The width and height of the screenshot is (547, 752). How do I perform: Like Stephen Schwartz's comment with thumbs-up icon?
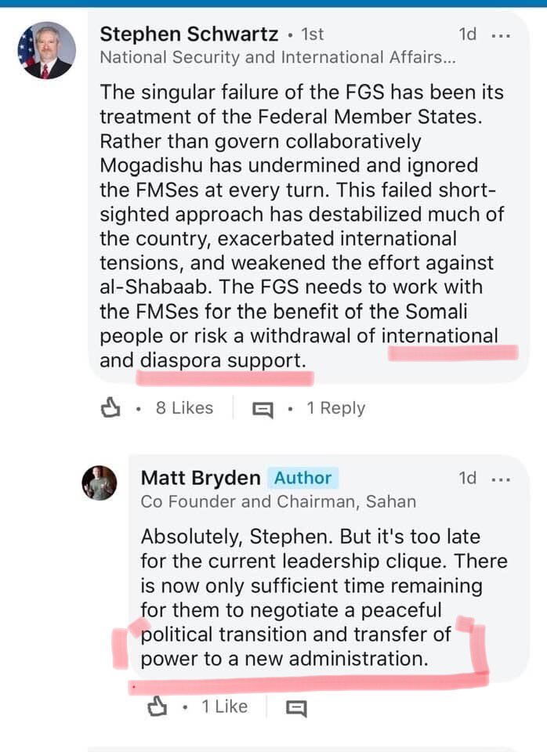click(111, 407)
